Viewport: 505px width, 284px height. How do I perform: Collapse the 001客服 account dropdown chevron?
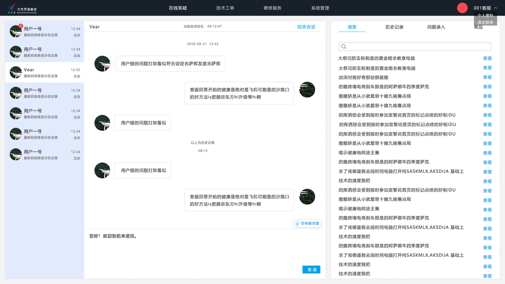pyautogui.click(x=496, y=8)
